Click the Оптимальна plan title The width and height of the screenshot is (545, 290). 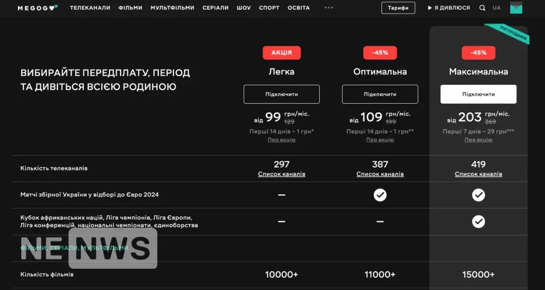(x=380, y=72)
